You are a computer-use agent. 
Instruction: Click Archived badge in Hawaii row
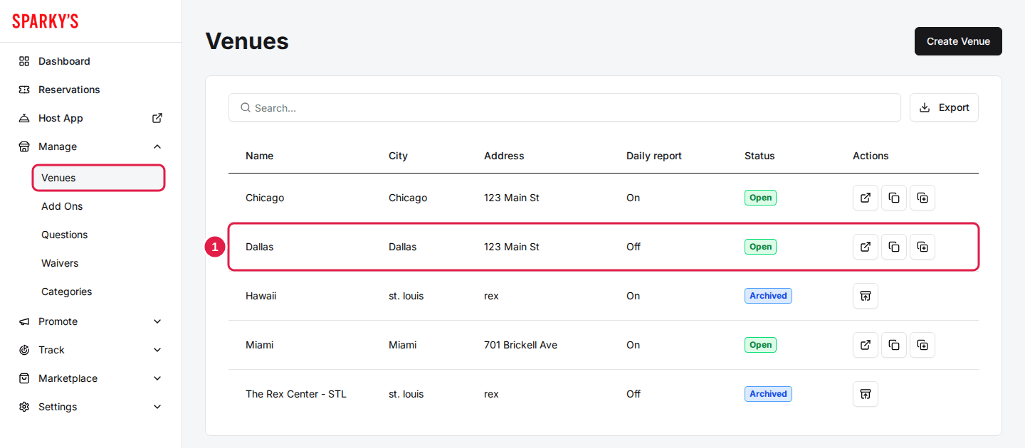tap(768, 296)
